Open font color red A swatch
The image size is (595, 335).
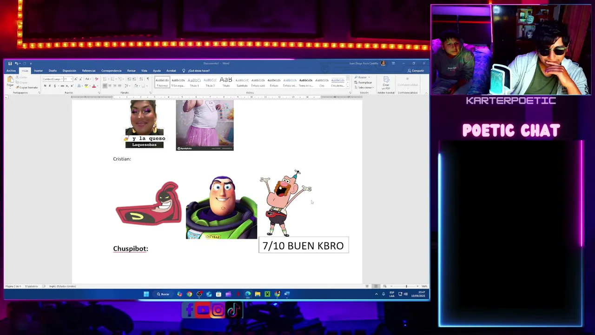pyautogui.click(x=94, y=86)
